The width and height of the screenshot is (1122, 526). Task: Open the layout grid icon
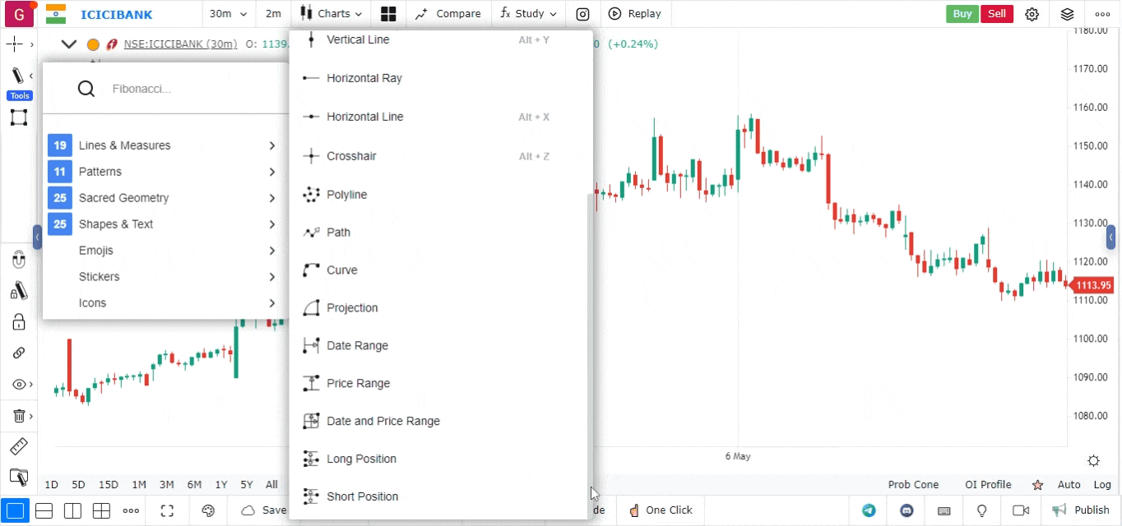388,14
